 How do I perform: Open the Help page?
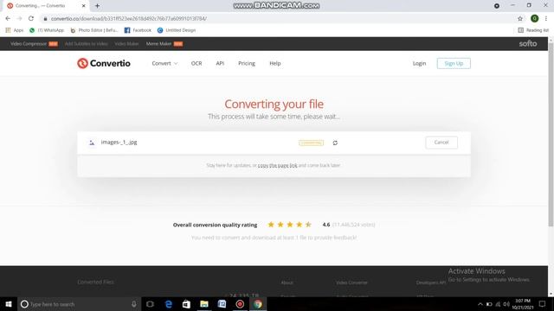275,63
